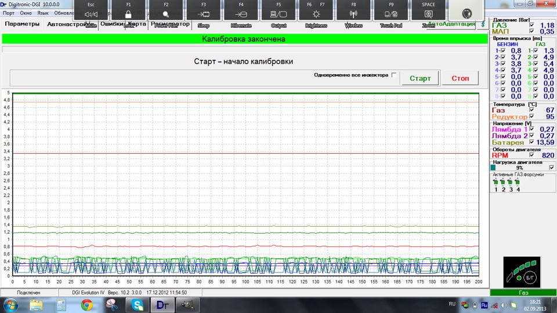Toggle the ГАЗ pressure checkbox

(531, 25)
